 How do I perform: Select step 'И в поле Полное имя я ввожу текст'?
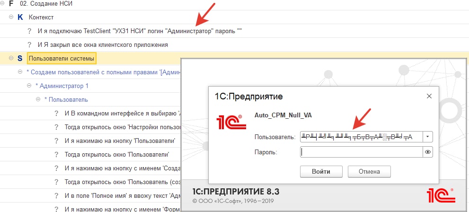[x=123, y=196]
